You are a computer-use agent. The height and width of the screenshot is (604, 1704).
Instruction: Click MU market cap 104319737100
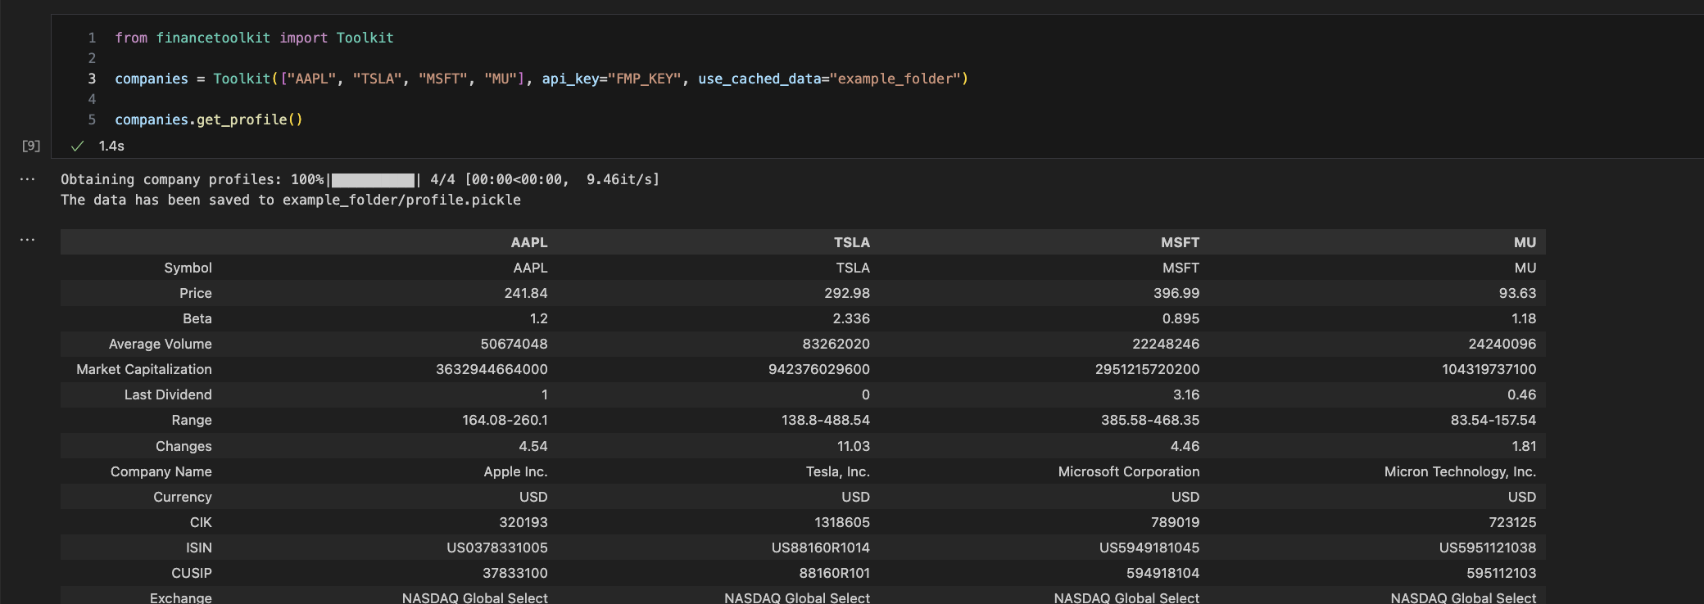1489,369
